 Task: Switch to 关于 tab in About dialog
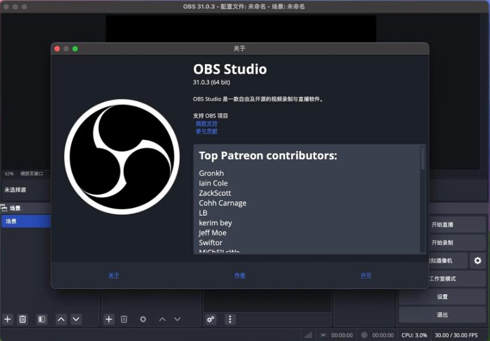pos(113,275)
